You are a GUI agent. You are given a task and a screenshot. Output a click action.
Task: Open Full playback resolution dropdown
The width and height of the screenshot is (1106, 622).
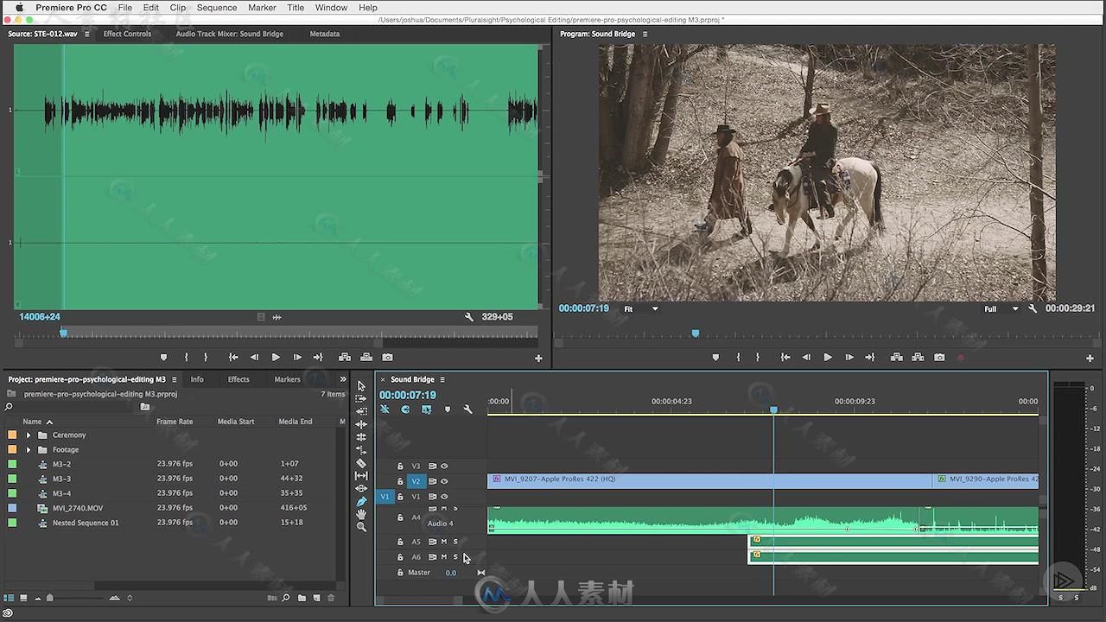point(1001,308)
